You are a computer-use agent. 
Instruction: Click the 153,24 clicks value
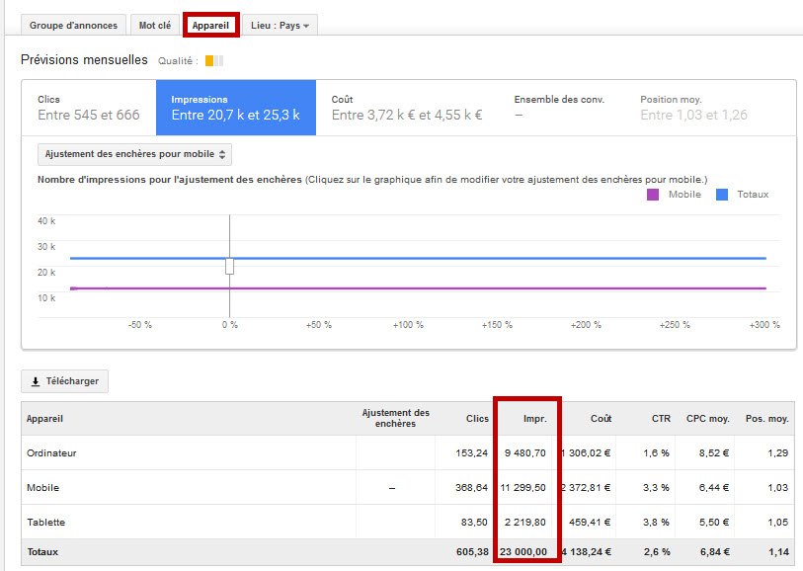472,452
